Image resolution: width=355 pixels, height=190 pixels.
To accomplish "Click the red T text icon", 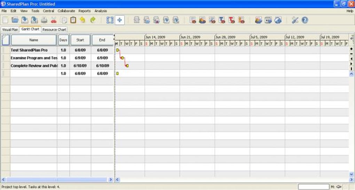I will [231, 20].
